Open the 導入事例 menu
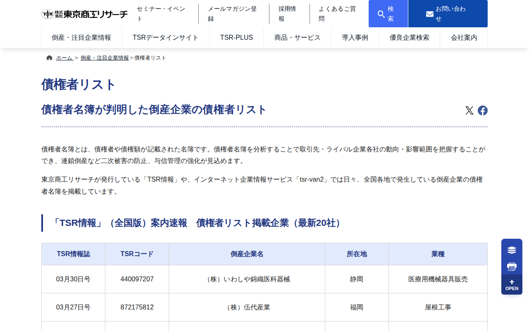This screenshot has width=529, height=331. pos(355,38)
